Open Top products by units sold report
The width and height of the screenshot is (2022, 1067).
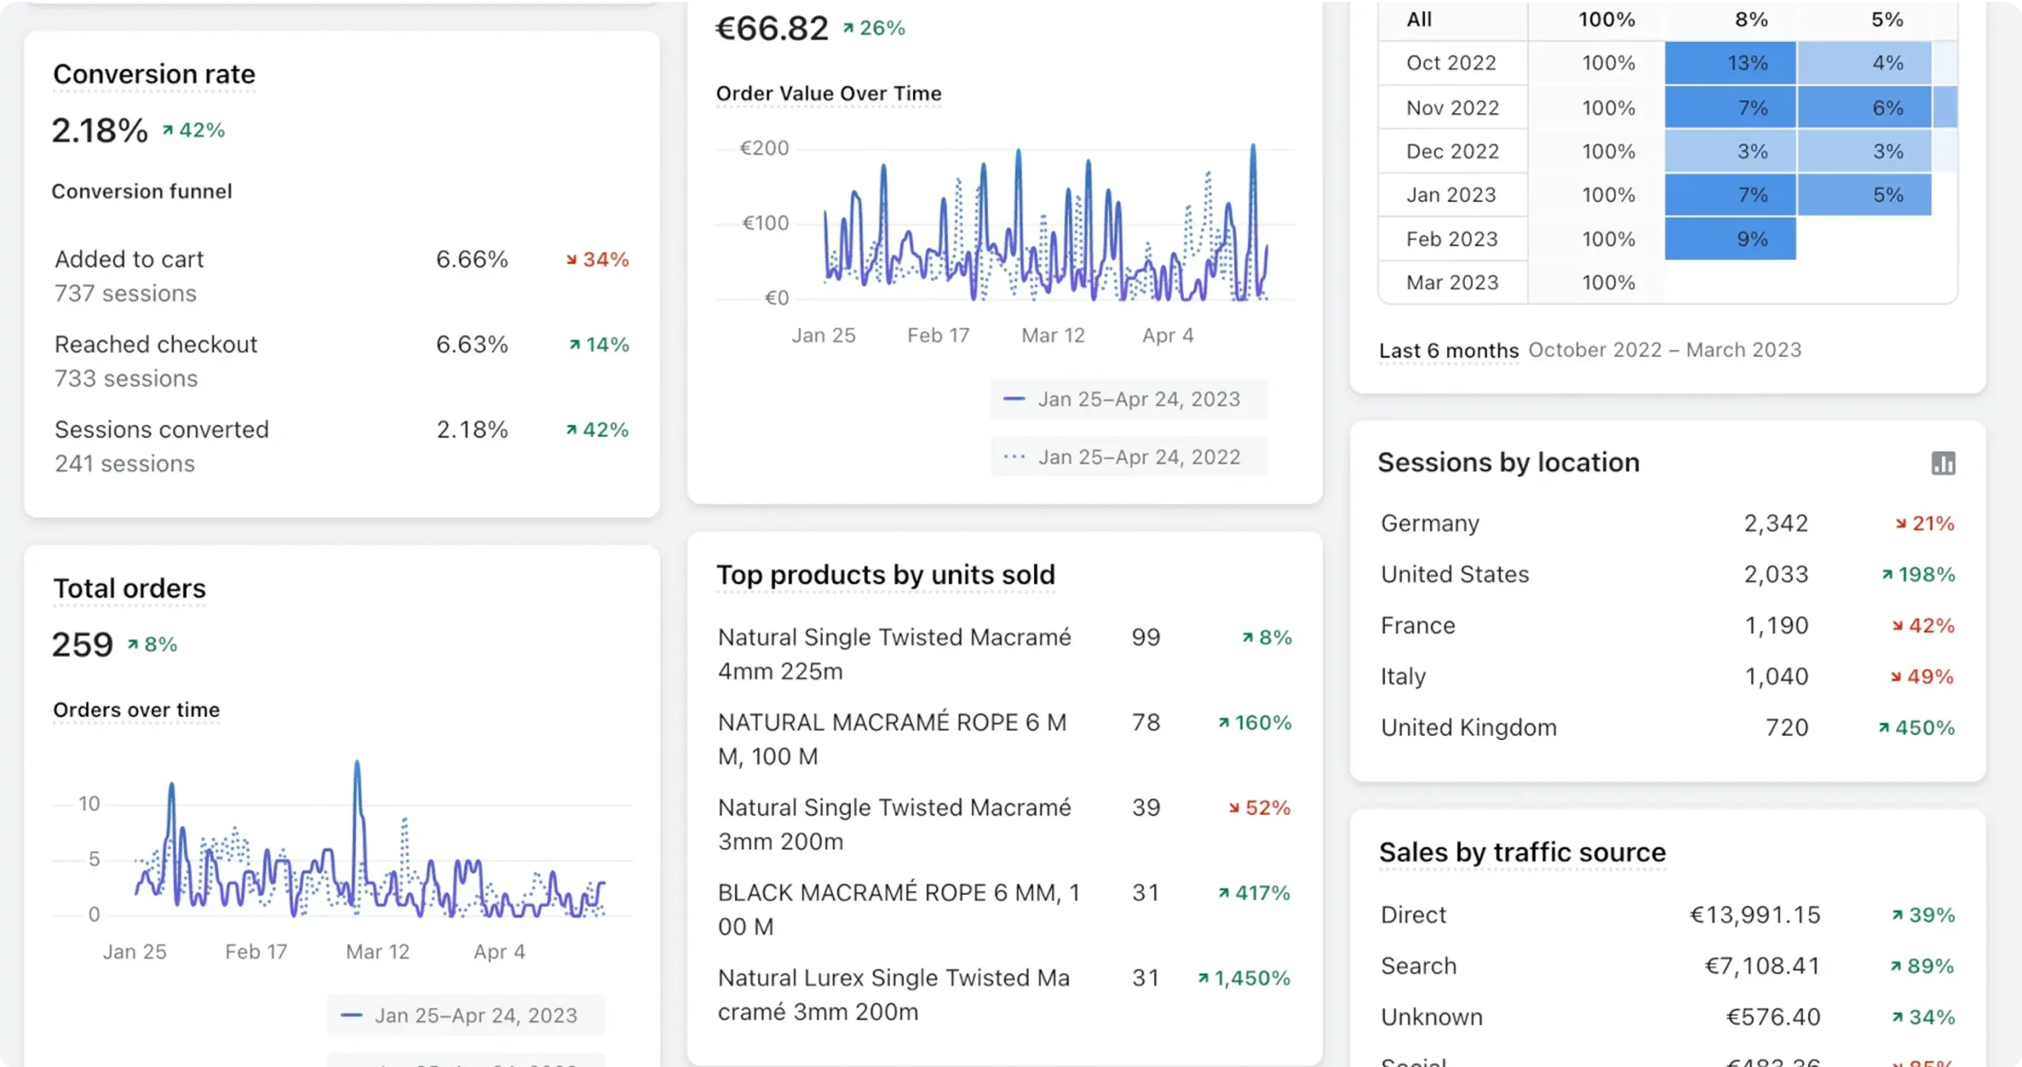point(885,575)
